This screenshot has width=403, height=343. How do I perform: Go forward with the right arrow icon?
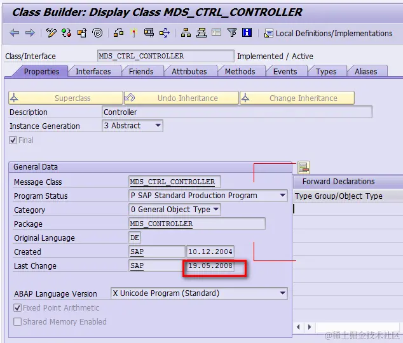pos(30,33)
